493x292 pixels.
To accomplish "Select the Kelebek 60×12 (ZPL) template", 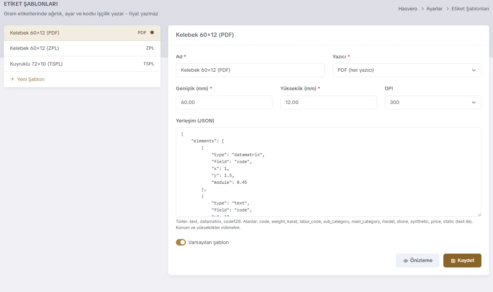I will point(82,48).
